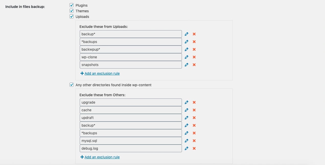Screen dimensions: 325x165
Task: Click the snapshots exclusion text field
Action: tap(131, 65)
